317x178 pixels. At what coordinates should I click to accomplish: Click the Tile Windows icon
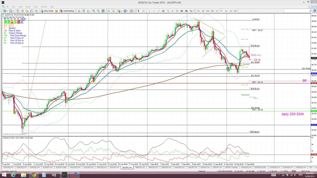tap(103, 11)
